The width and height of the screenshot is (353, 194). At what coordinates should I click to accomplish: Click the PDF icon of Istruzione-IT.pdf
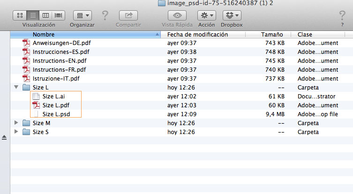(26, 79)
